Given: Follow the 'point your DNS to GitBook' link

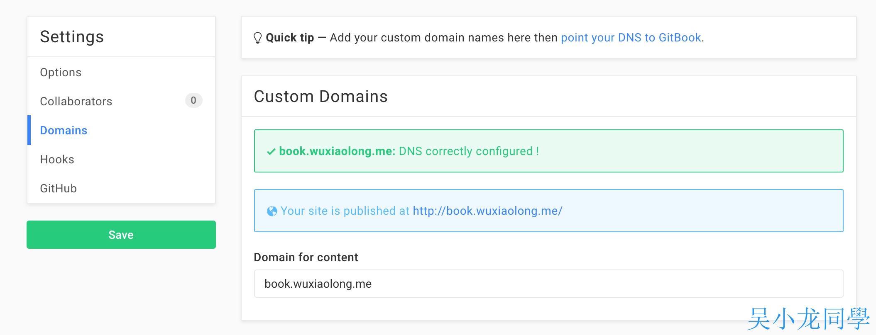Looking at the screenshot, I should [x=631, y=38].
